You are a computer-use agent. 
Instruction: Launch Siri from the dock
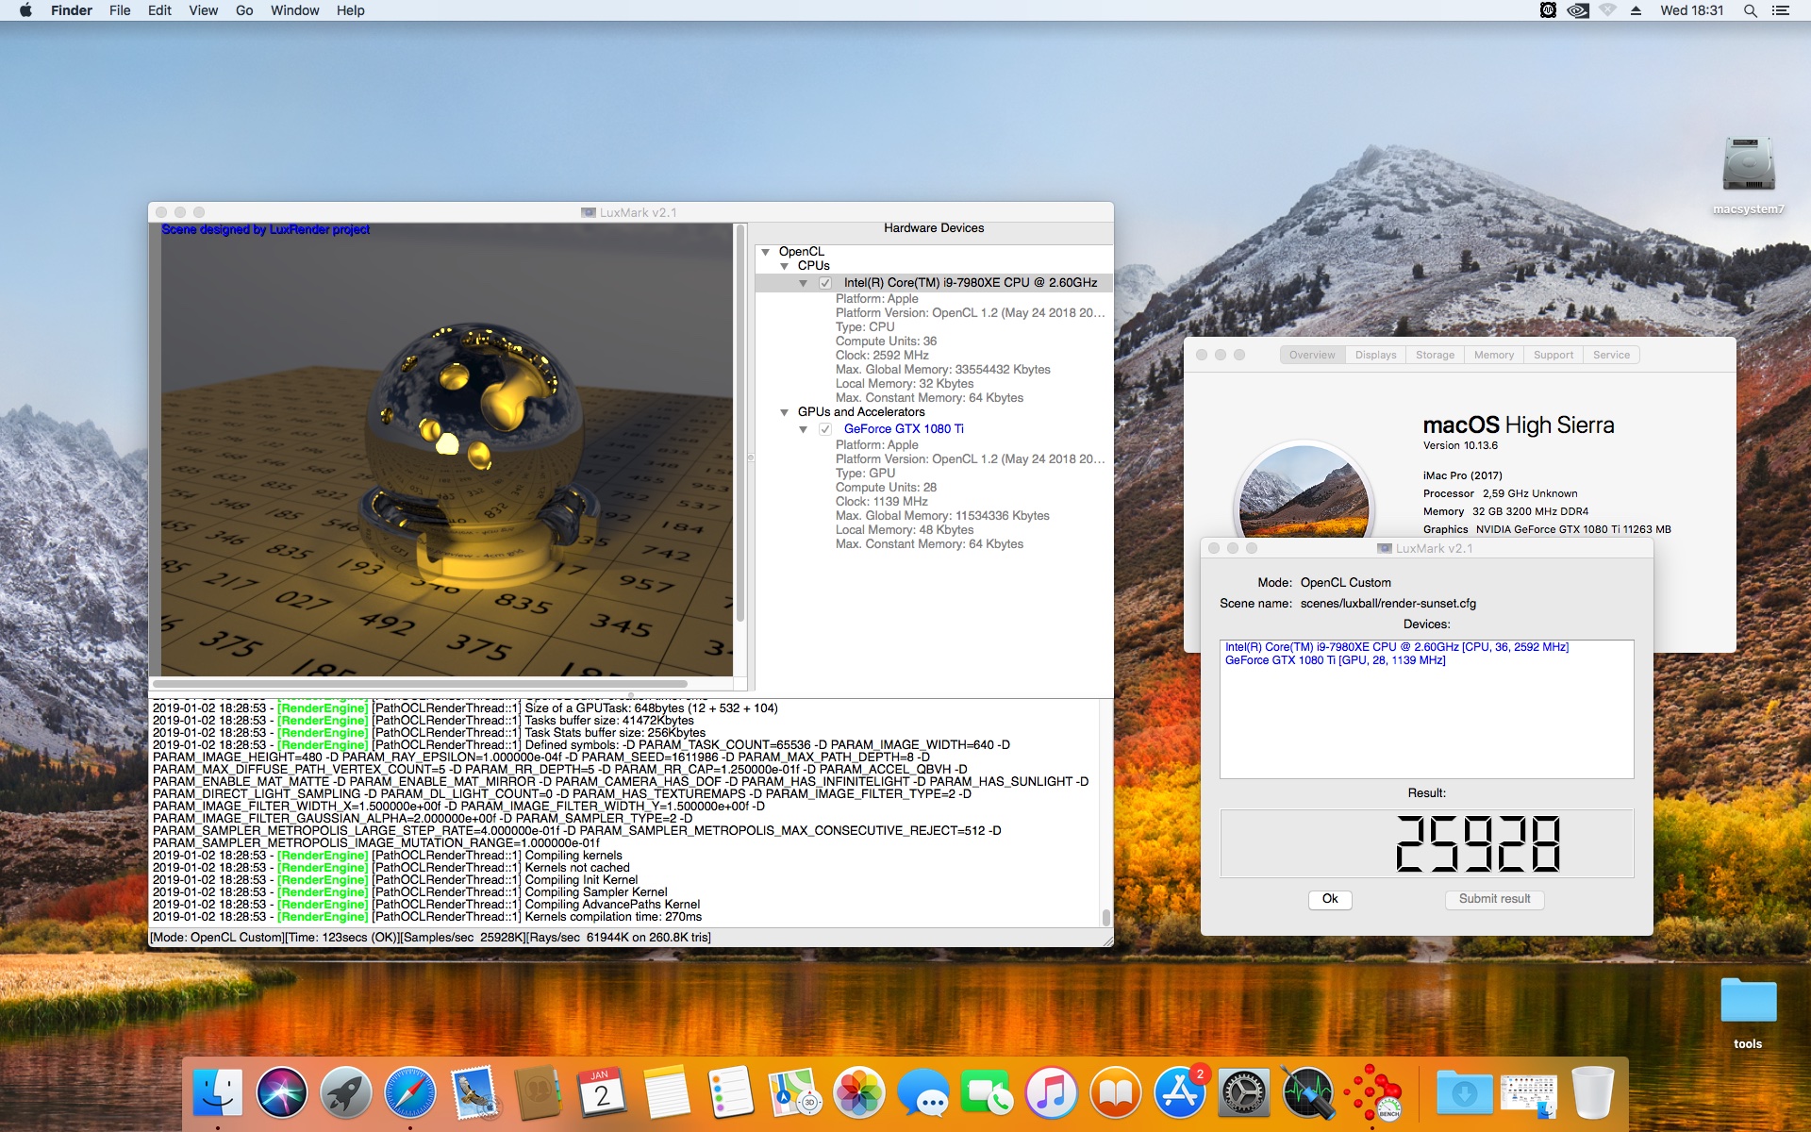point(282,1093)
